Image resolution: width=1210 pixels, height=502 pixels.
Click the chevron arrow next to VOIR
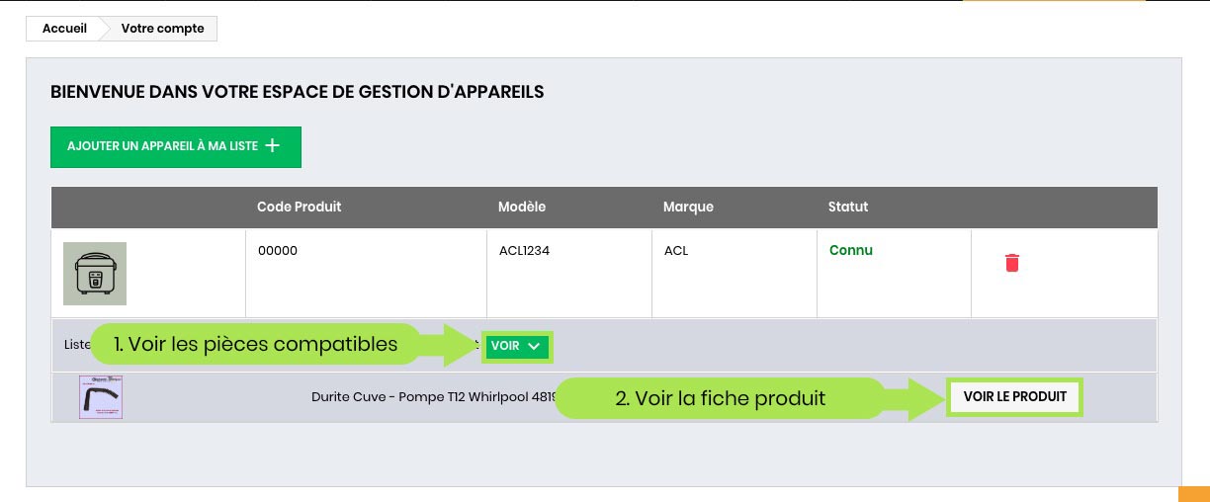tap(534, 347)
